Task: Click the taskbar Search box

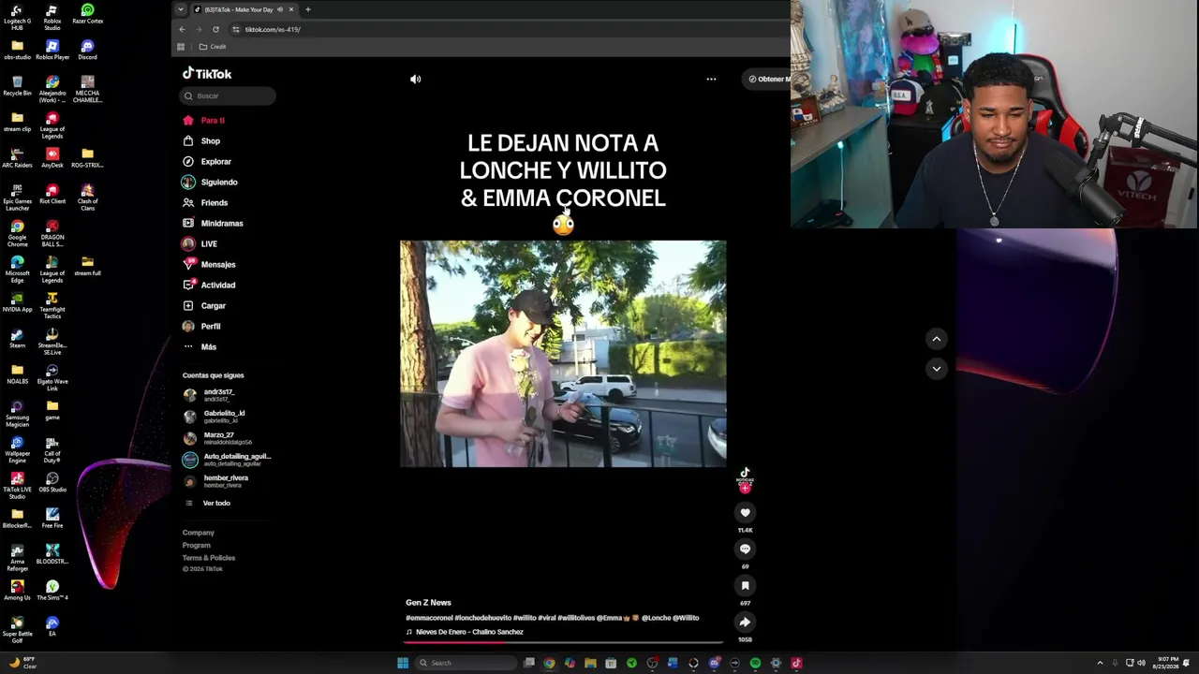Action: [466, 663]
